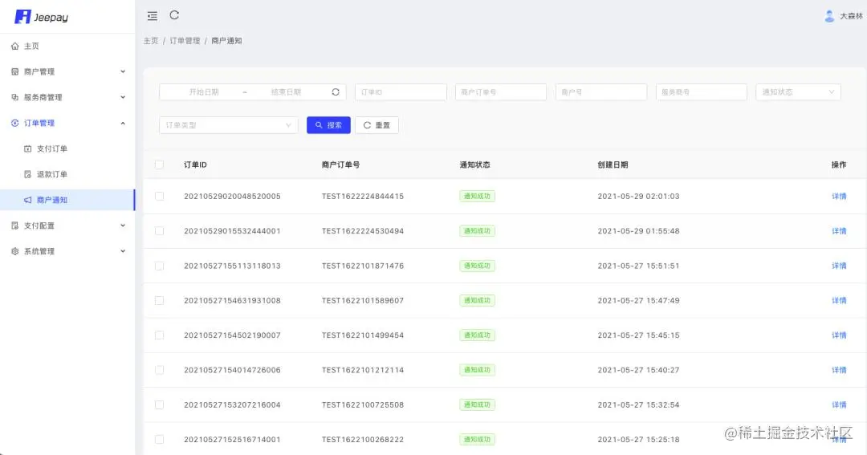Expand the 服务商管理 menu chevron
The image size is (867, 455).
123,97
